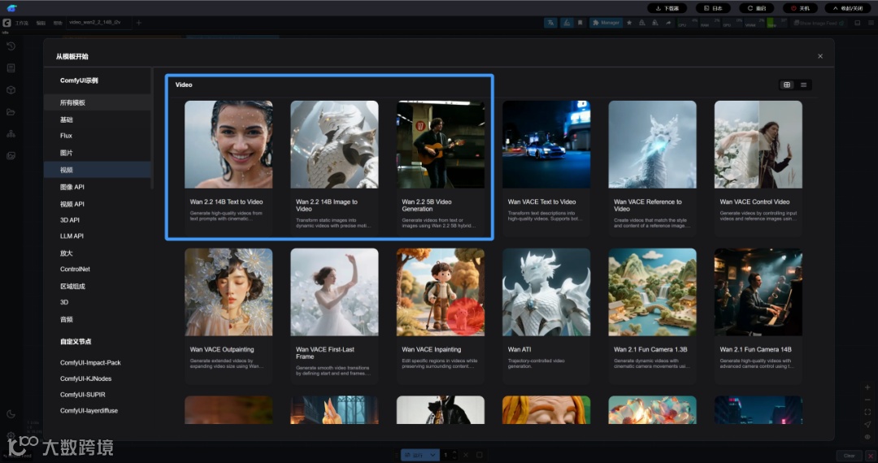Click the Clear button
The image size is (878, 463).
coord(849,456)
